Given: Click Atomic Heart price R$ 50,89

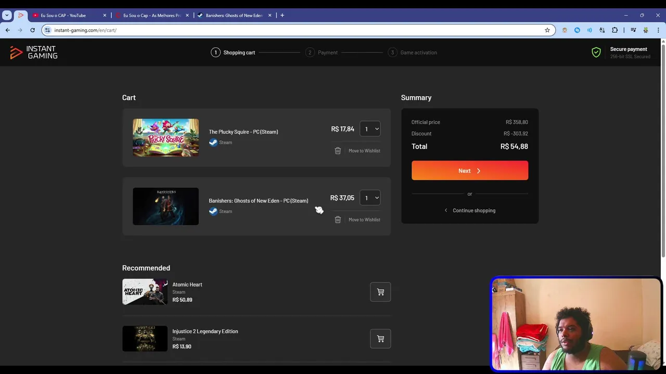Looking at the screenshot, I should pyautogui.click(x=182, y=300).
